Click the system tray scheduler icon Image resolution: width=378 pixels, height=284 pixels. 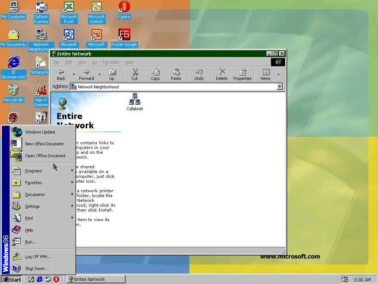pyautogui.click(x=345, y=280)
